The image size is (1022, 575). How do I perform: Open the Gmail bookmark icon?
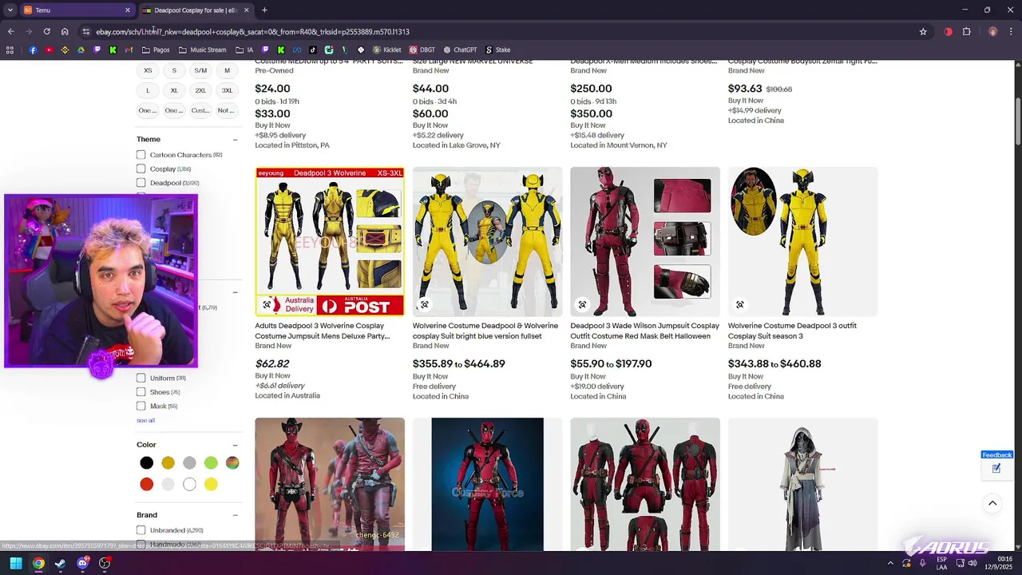(129, 50)
